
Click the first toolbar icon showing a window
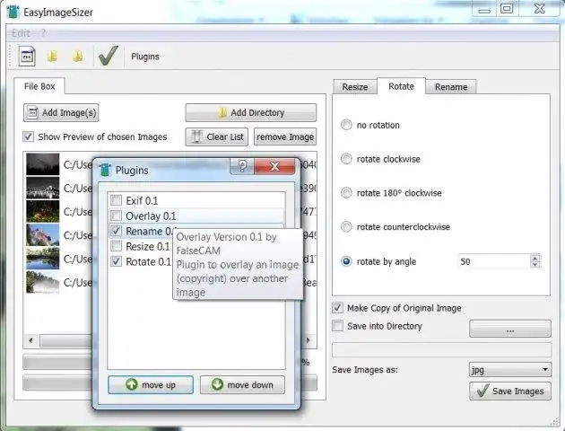coord(27,57)
